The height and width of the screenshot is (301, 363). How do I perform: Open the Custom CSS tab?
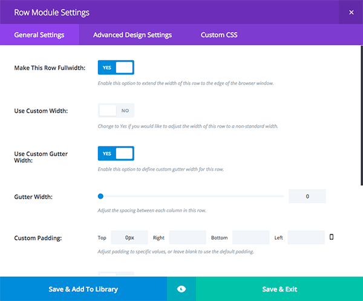click(x=219, y=35)
